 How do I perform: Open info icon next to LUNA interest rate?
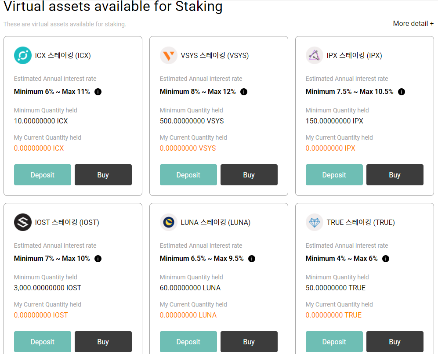tap(252, 259)
